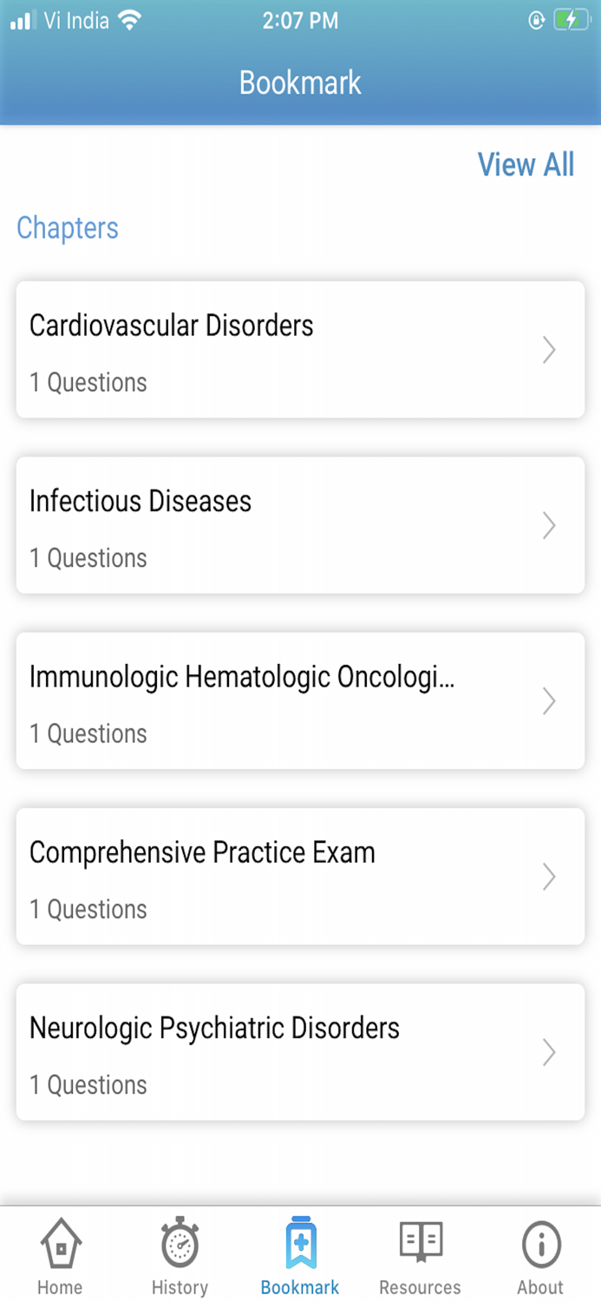Viewport: 601px width, 1302px height.
Task: Expand the Cardiovascular Disorders chapter chevron
Action: coord(549,350)
